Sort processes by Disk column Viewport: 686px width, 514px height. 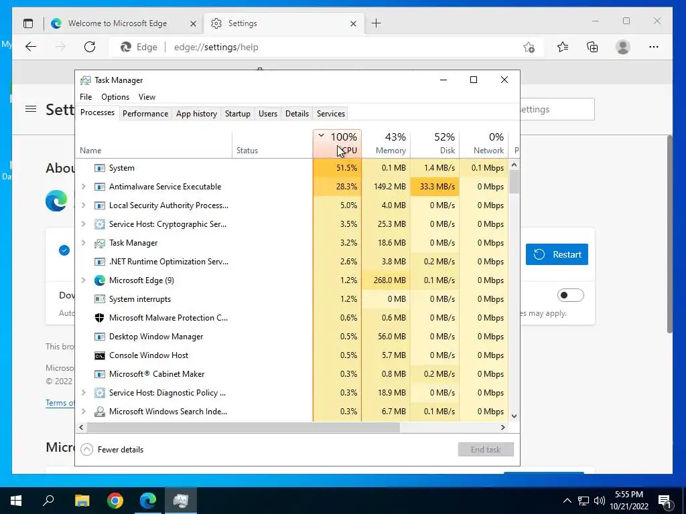click(435, 144)
